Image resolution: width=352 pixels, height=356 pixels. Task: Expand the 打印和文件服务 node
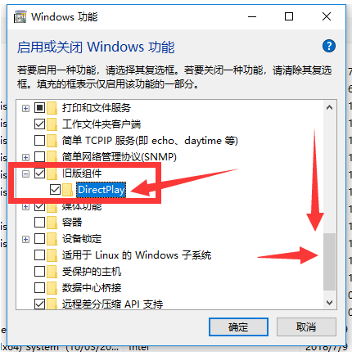25,108
